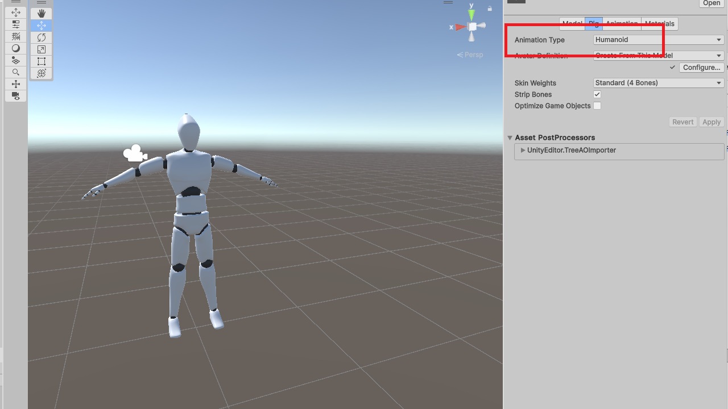The height and width of the screenshot is (409, 728).
Task: Expand the UnityEditor.TreeAOImporter entry
Action: click(x=523, y=151)
